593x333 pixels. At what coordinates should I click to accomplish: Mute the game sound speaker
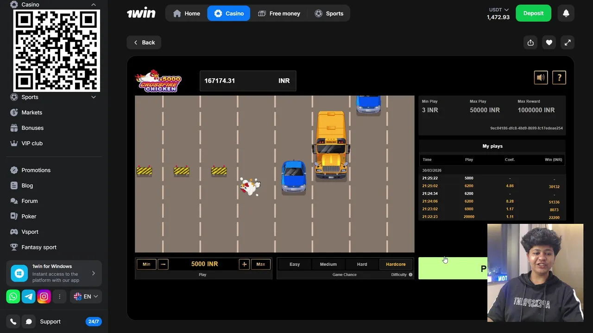[x=541, y=78]
